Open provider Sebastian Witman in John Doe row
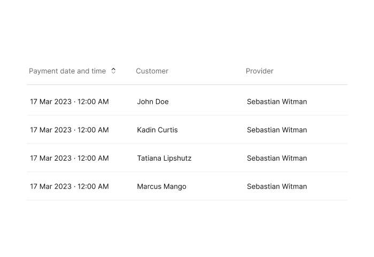374x257 pixels. [277, 102]
